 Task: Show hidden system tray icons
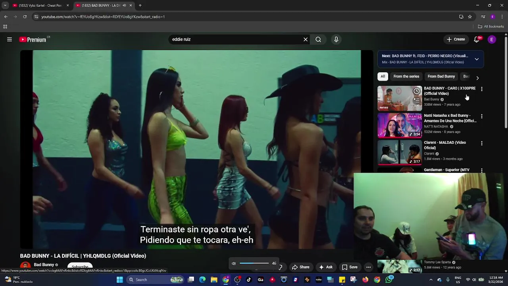coord(431,280)
